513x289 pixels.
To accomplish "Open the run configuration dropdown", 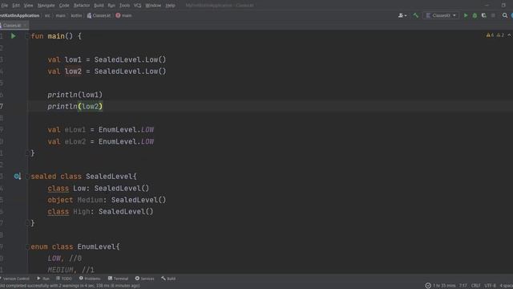I will 441,15.
